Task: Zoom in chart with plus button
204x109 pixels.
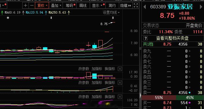Action: (x=25, y=5)
